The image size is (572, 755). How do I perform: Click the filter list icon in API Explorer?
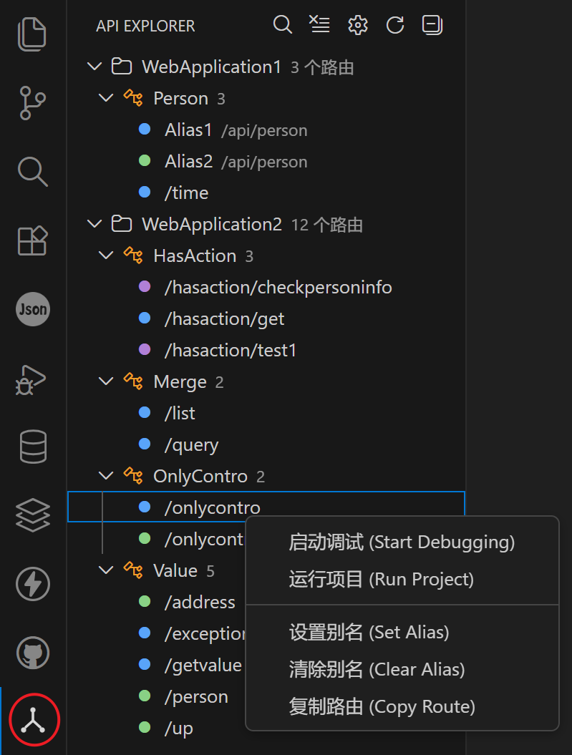click(x=319, y=24)
